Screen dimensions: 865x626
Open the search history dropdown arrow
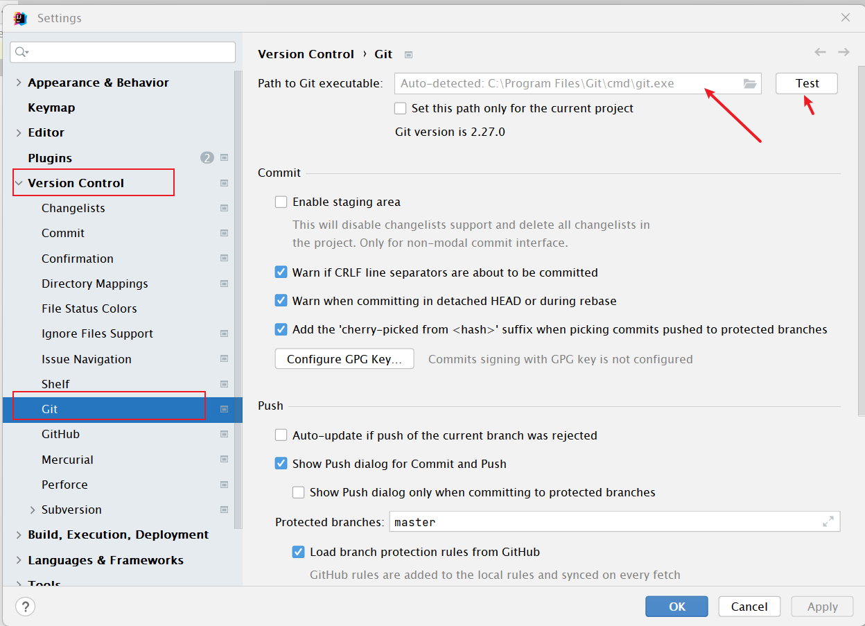point(27,53)
